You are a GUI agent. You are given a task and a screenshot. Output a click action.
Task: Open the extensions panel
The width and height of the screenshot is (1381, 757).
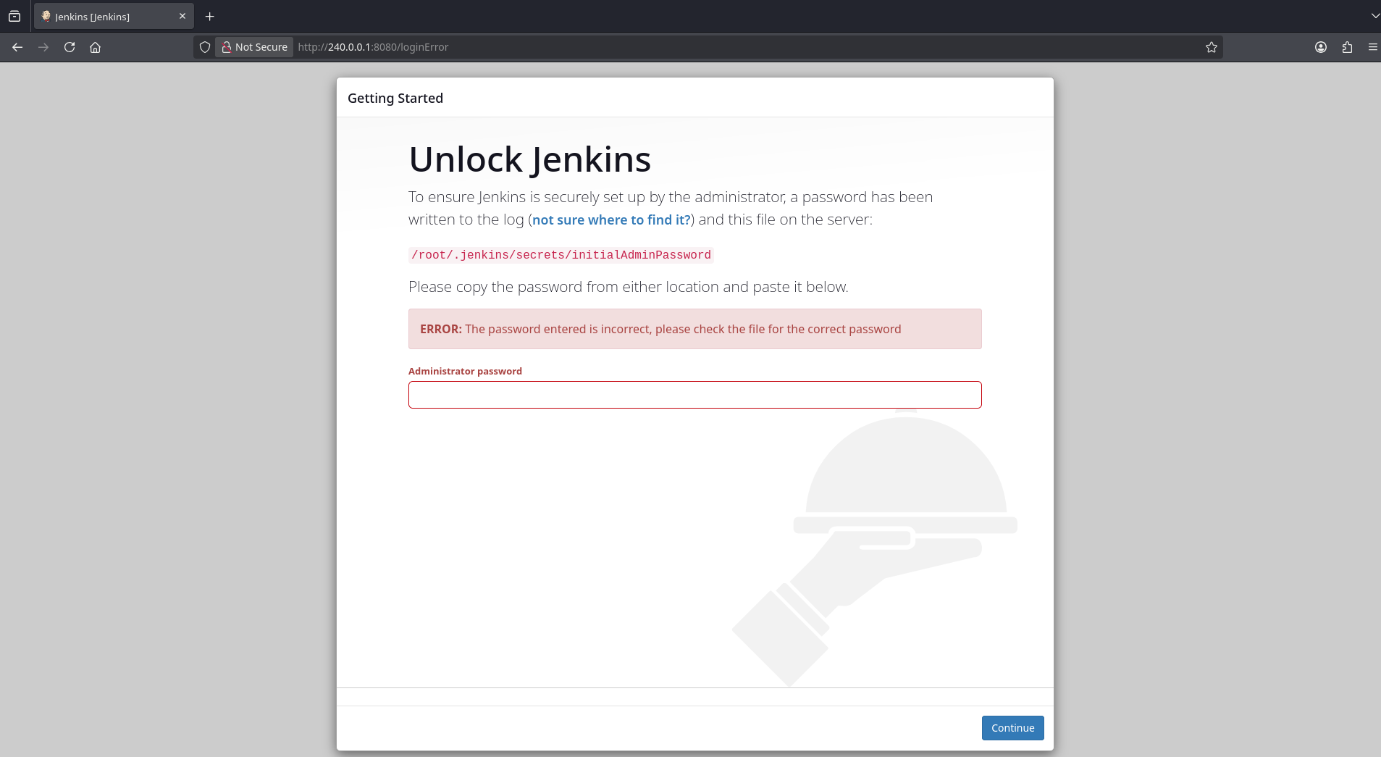[1347, 47]
